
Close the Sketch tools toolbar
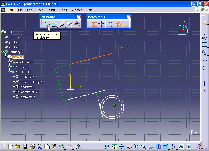point(129,17)
